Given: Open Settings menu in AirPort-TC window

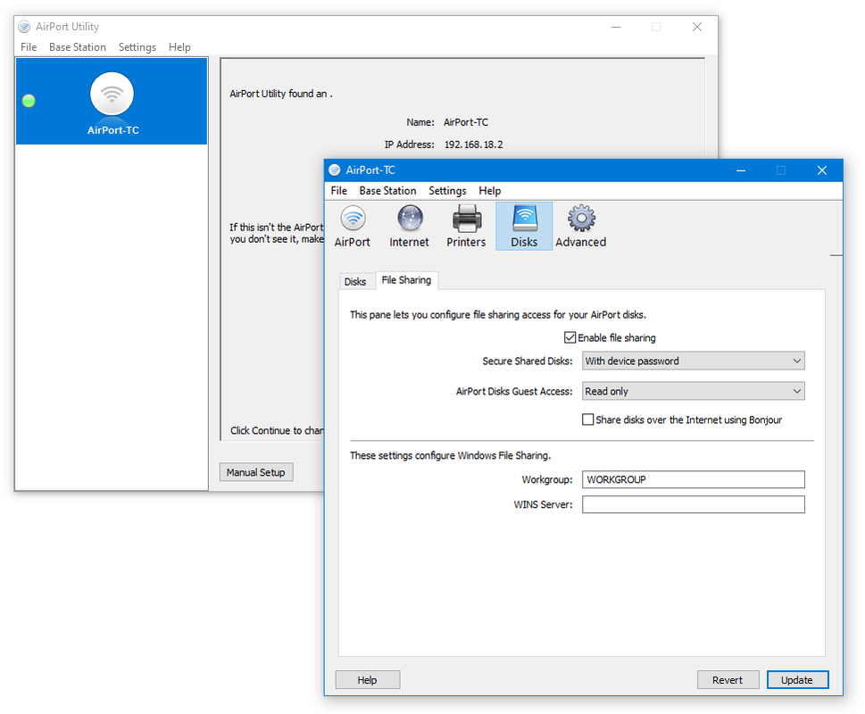Looking at the screenshot, I should click(x=447, y=191).
